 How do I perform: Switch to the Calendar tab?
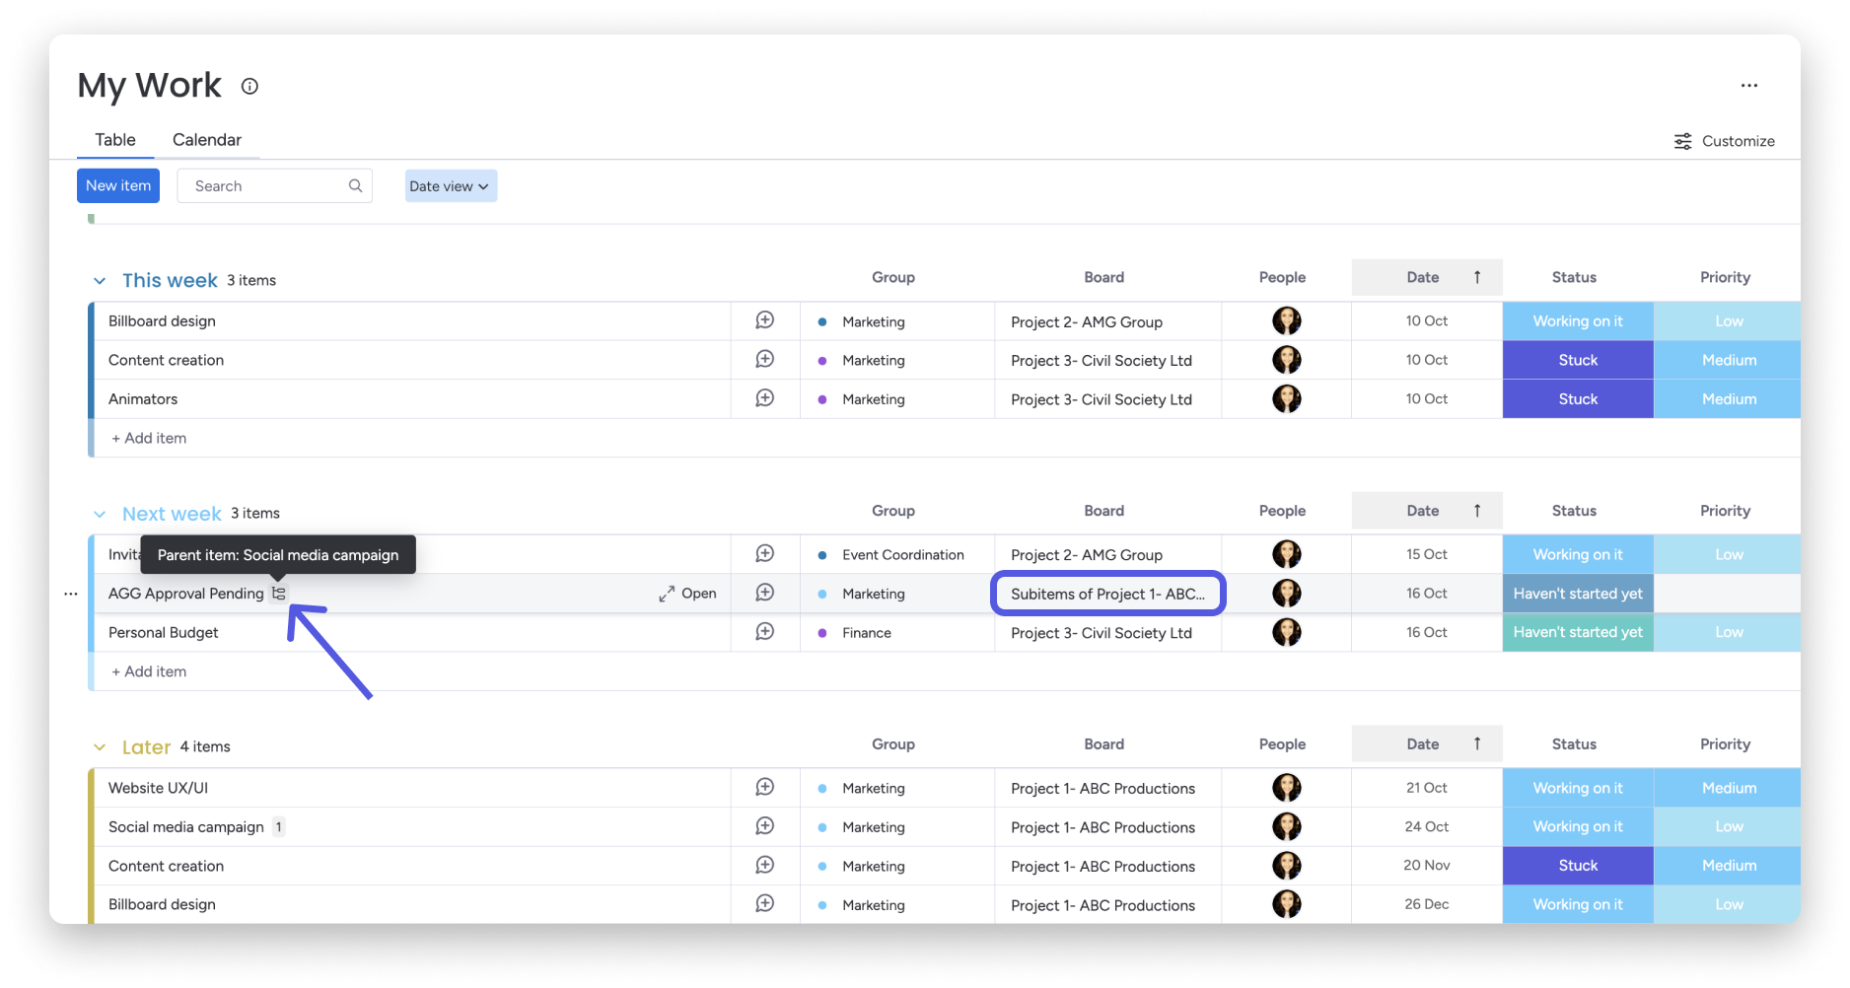(206, 140)
